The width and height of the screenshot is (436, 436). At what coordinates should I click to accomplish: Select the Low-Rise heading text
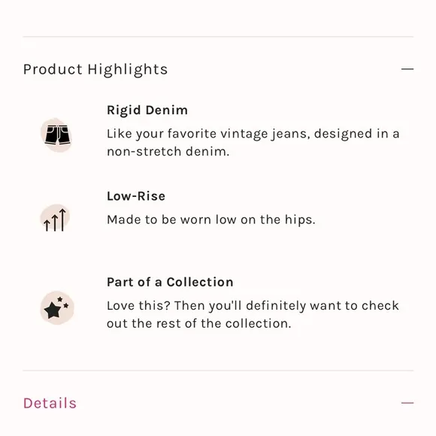[x=136, y=196]
